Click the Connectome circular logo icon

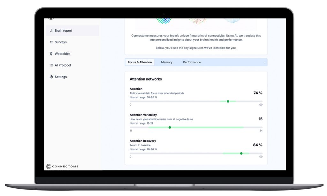coord(49,166)
